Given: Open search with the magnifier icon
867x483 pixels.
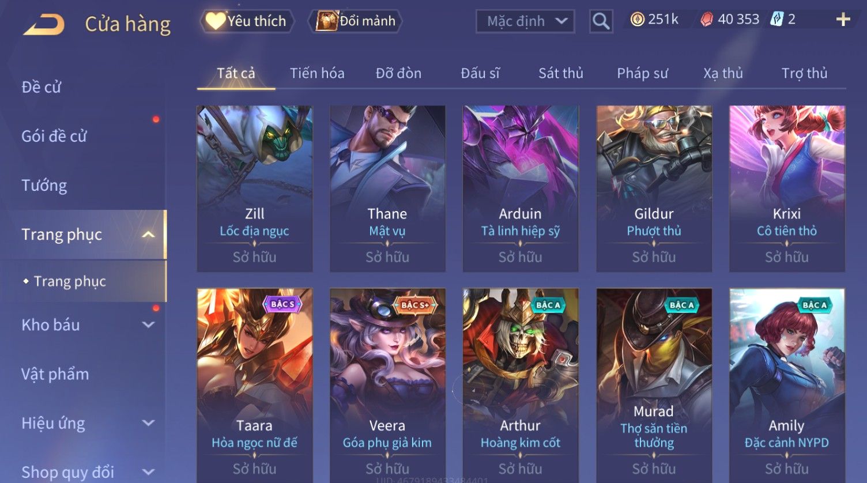Looking at the screenshot, I should (x=601, y=21).
